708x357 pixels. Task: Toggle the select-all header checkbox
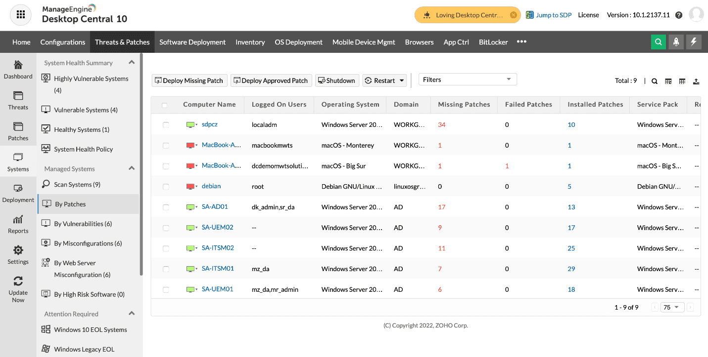pyautogui.click(x=165, y=105)
